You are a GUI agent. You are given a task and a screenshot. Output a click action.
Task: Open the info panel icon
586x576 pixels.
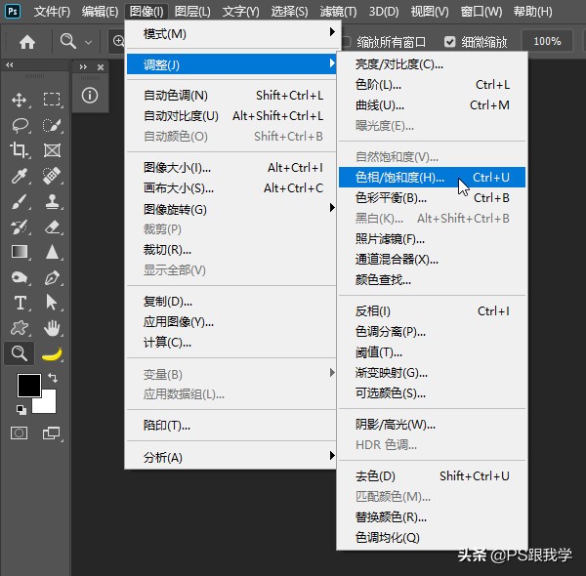point(90,96)
